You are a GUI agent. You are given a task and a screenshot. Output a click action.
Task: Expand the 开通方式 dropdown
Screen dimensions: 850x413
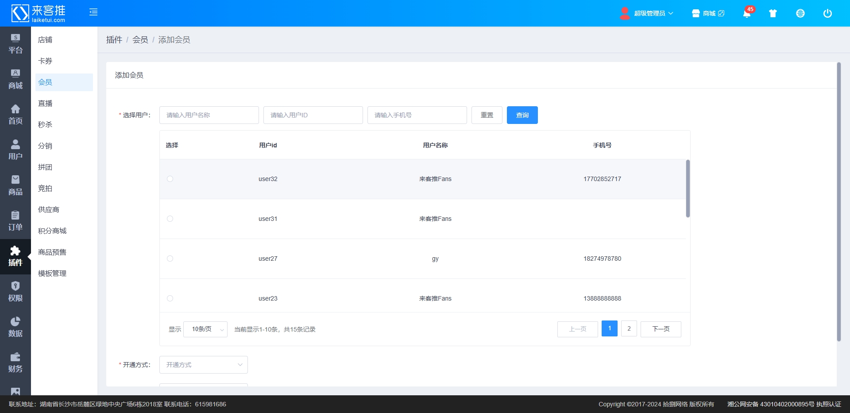click(203, 365)
